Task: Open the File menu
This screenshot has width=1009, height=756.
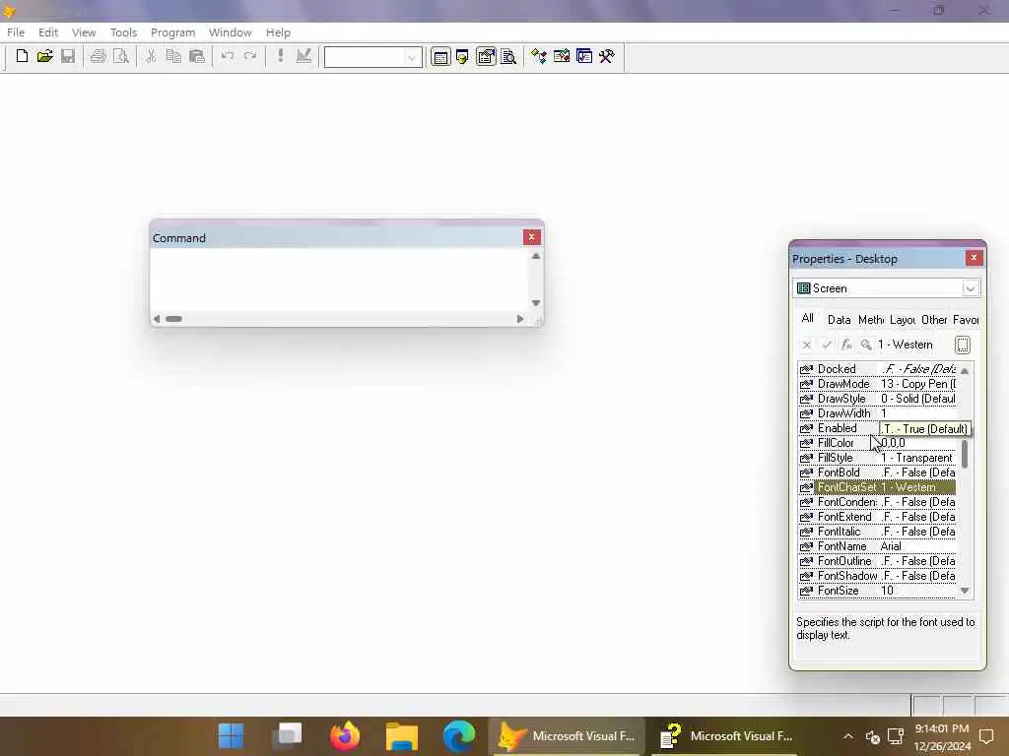Action: coord(16,32)
